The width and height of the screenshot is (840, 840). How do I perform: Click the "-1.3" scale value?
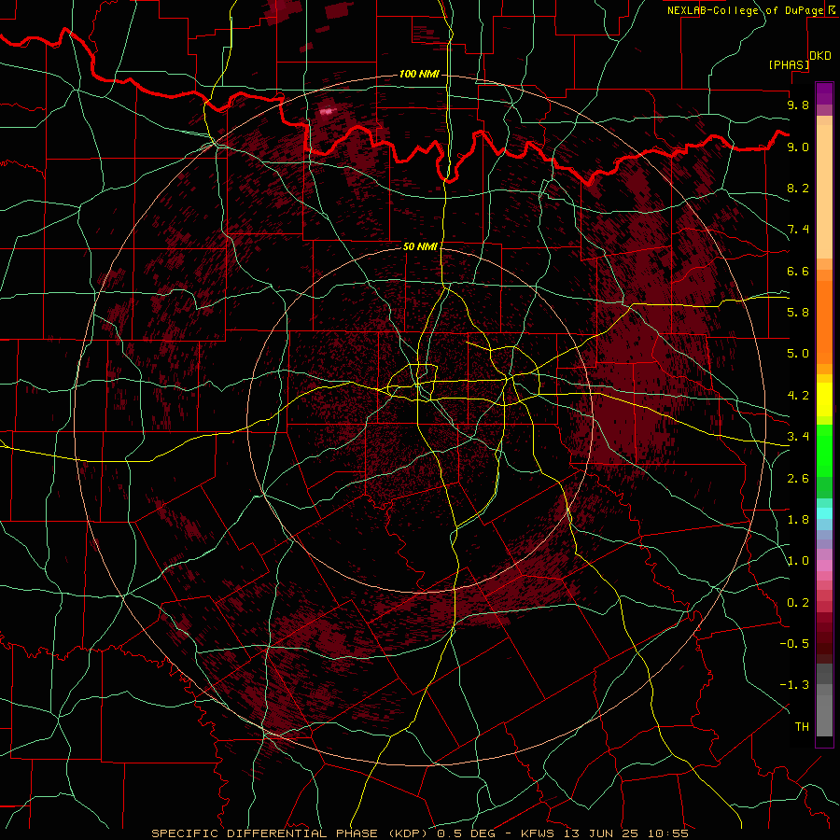[795, 685]
